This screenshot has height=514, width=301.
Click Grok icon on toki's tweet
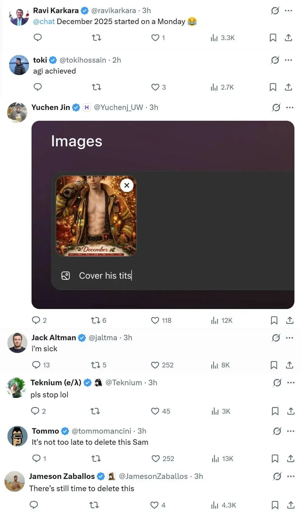tap(275, 60)
